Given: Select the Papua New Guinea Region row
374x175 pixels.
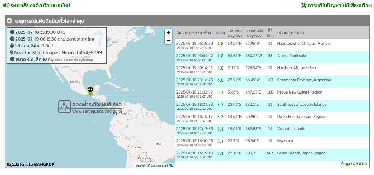Looking at the screenshot, I should pyautogui.click(x=272, y=94).
